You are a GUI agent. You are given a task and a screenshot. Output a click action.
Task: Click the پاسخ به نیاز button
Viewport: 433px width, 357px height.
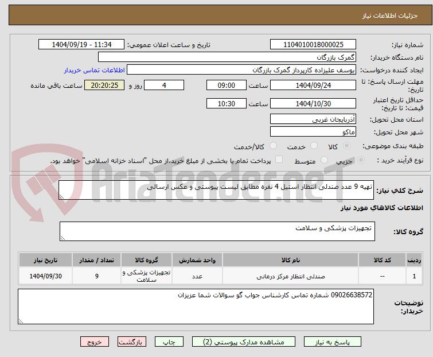pyautogui.click(x=333, y=342)
